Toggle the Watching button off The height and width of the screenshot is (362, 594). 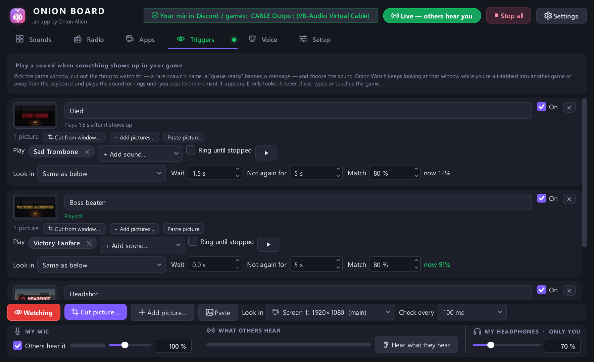click(34, 312)
